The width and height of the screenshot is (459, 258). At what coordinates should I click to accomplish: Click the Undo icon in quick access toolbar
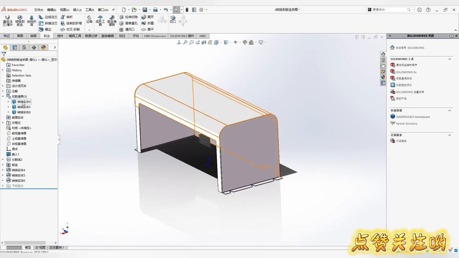click(165, 10)
